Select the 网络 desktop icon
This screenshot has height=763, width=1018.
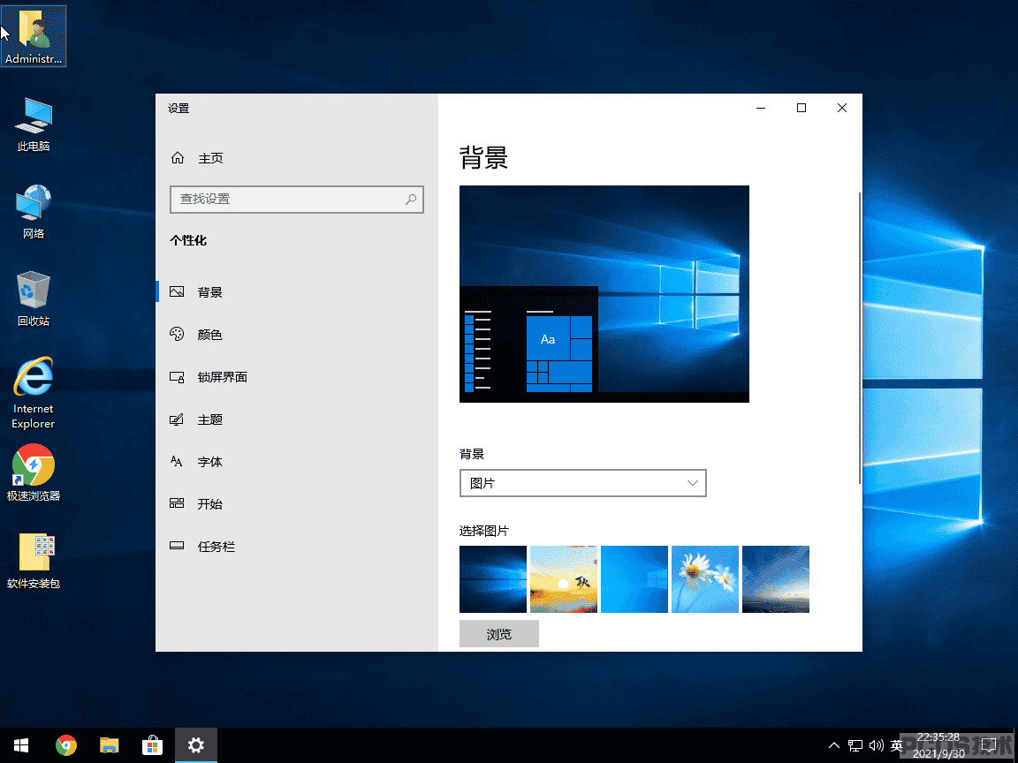(34, 212)
